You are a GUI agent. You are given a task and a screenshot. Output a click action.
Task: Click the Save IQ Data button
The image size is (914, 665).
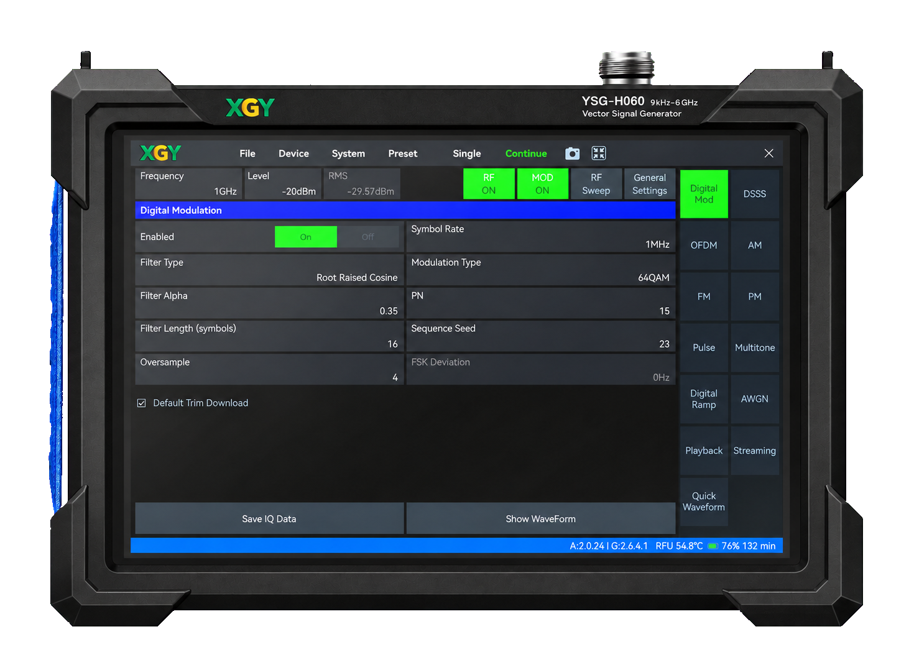[269, 518]
